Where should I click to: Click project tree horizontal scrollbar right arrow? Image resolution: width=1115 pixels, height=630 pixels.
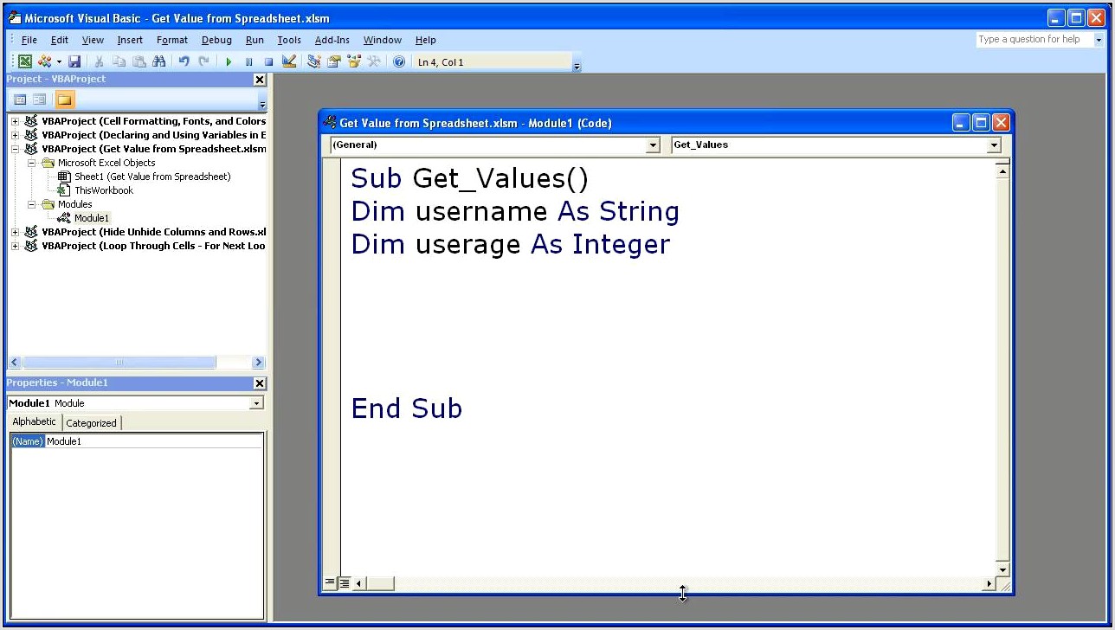258,363
